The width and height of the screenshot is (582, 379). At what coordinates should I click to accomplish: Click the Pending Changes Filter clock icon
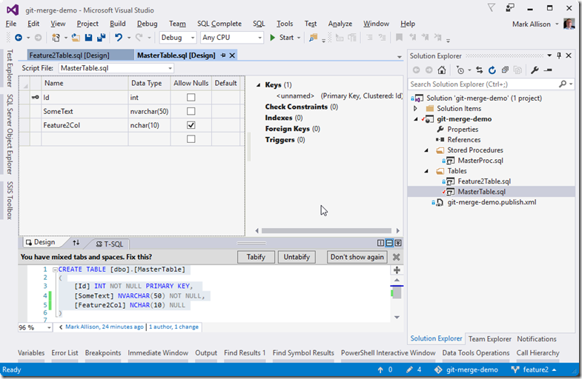(x=460, y=70)
